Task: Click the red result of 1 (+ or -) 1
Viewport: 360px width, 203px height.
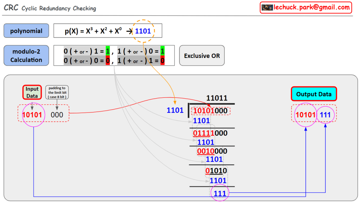Action: pos(162,61)
